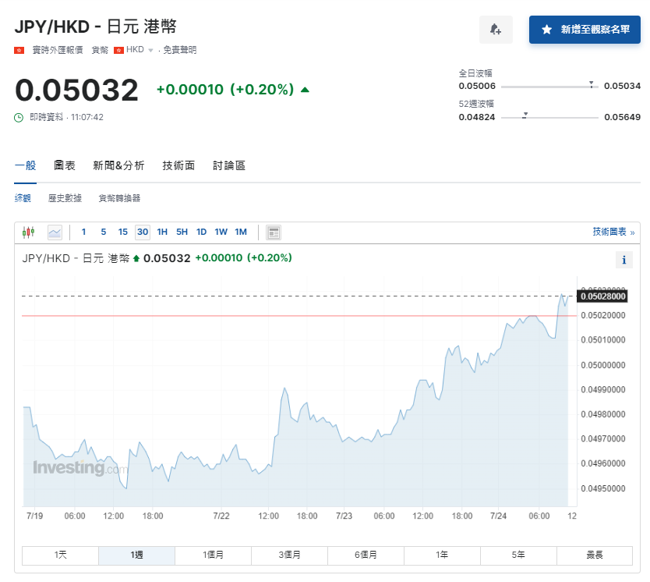Open the 討論區 tab
The height and width of the screenshot is (582, 650).
(226, 165)
